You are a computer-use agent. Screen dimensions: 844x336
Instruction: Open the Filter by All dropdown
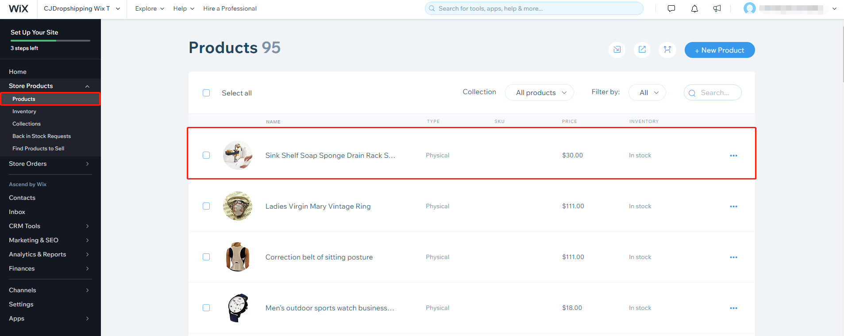click(647, 92)
